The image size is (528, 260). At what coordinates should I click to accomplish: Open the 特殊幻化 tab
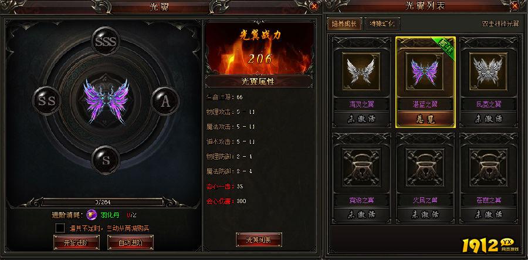pos(383,24)
